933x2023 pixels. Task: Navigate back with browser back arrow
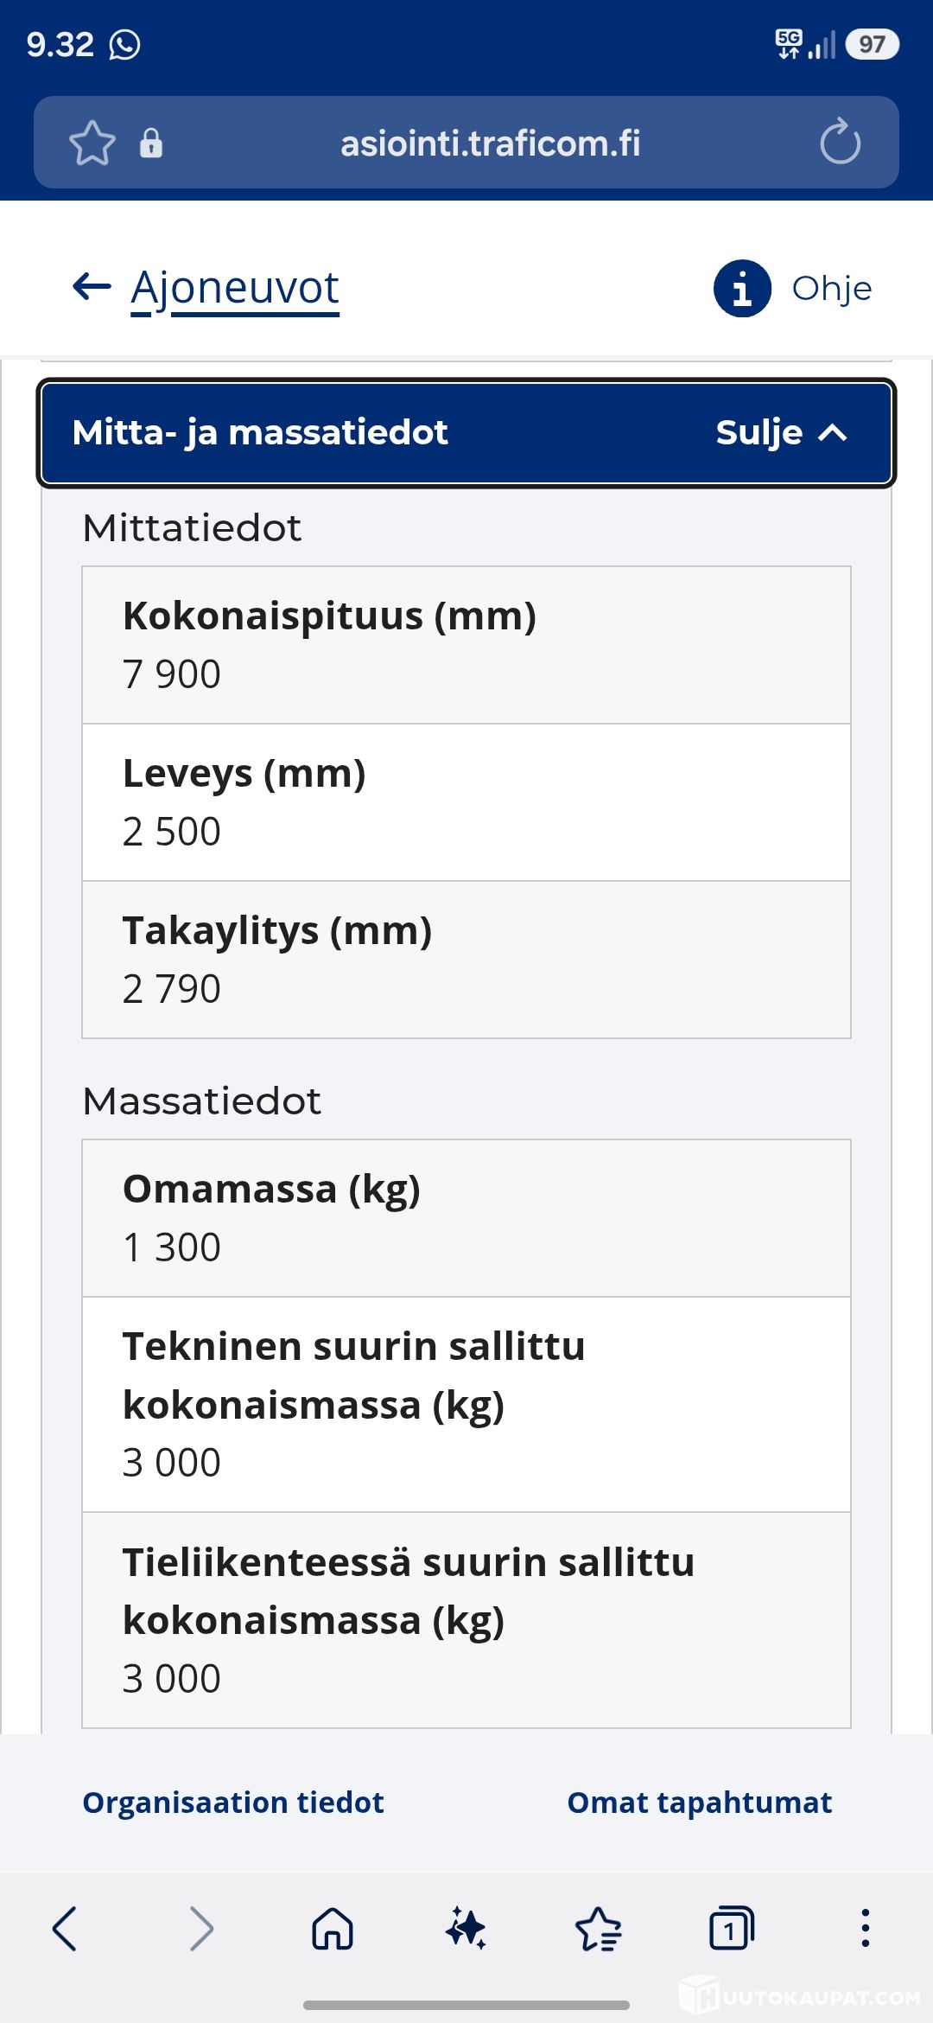point(66,1928)
